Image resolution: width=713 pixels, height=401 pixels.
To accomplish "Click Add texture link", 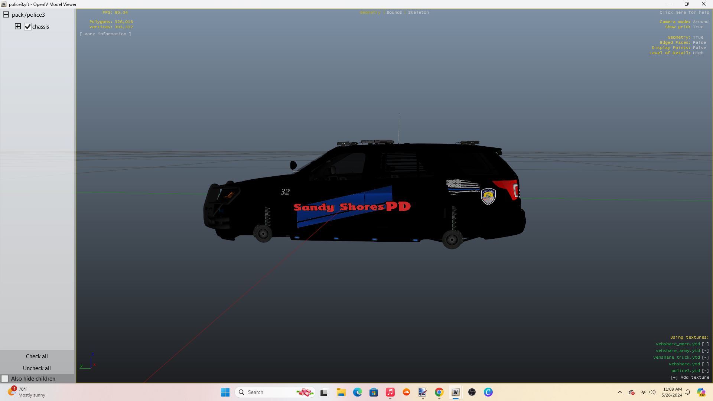I will pyautogui.click(x=690, y=378).
